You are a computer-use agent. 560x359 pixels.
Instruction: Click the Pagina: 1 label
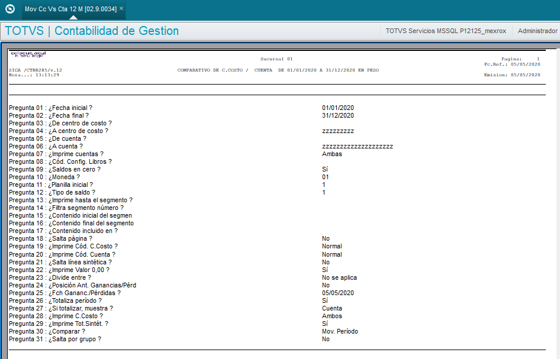[520, 59]
